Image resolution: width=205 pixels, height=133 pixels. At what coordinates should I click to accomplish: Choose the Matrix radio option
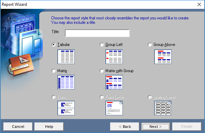pyautogui.click(x=54, y=71)
